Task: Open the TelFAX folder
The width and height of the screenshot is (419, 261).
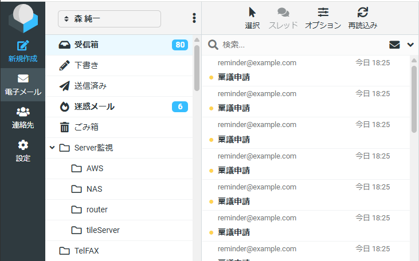Action: (119, 251)
